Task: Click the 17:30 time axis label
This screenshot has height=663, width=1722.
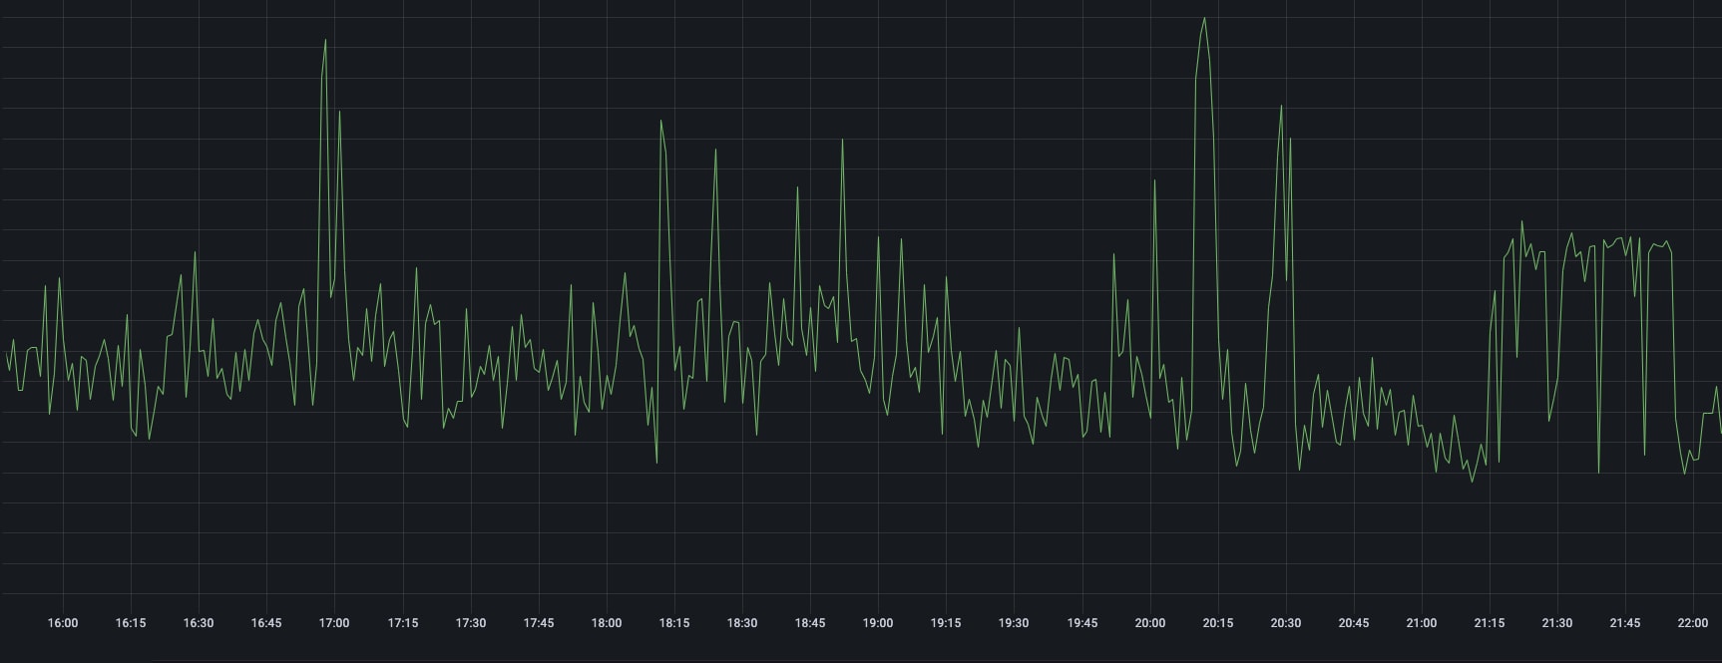Action: click(x=470, y=623)
